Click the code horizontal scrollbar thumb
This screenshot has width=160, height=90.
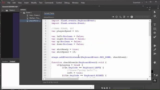coord(61,79)
